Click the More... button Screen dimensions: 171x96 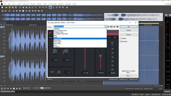tap(129, 76)
